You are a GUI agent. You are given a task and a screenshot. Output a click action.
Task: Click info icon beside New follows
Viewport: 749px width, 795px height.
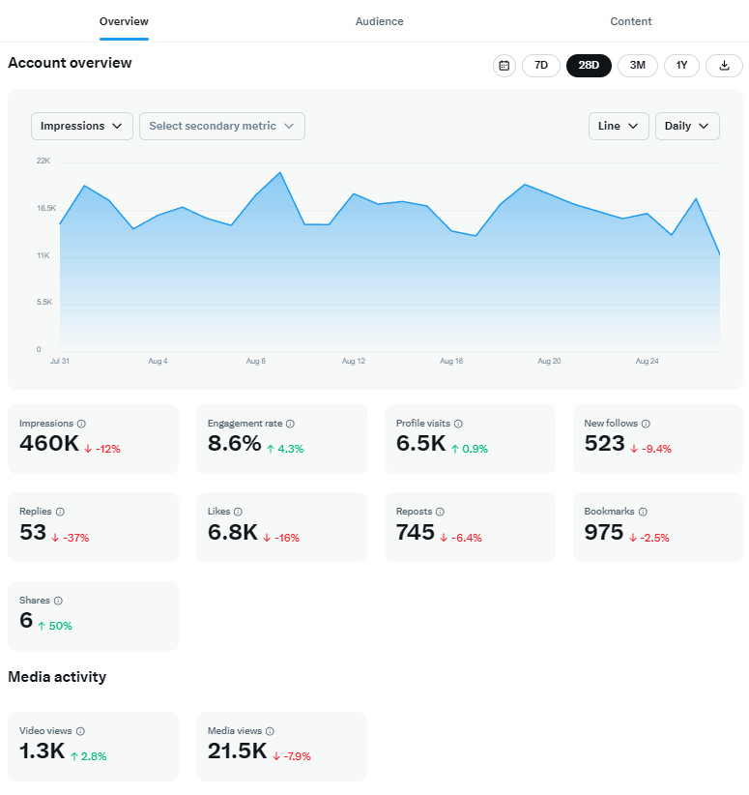point(646,424)
